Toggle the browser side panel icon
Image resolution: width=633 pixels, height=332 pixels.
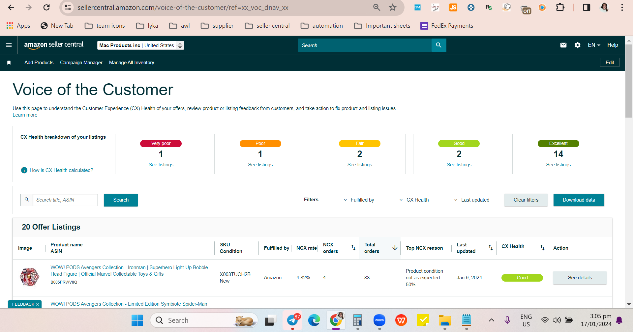(587, 7)
